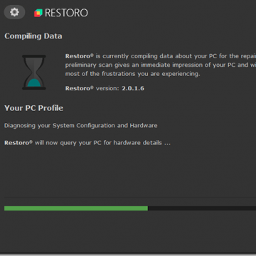Click the 'preliminary scan gives an immediate impression' line
This screenshot has height=256, width=256.
click(x=161, y=65)
